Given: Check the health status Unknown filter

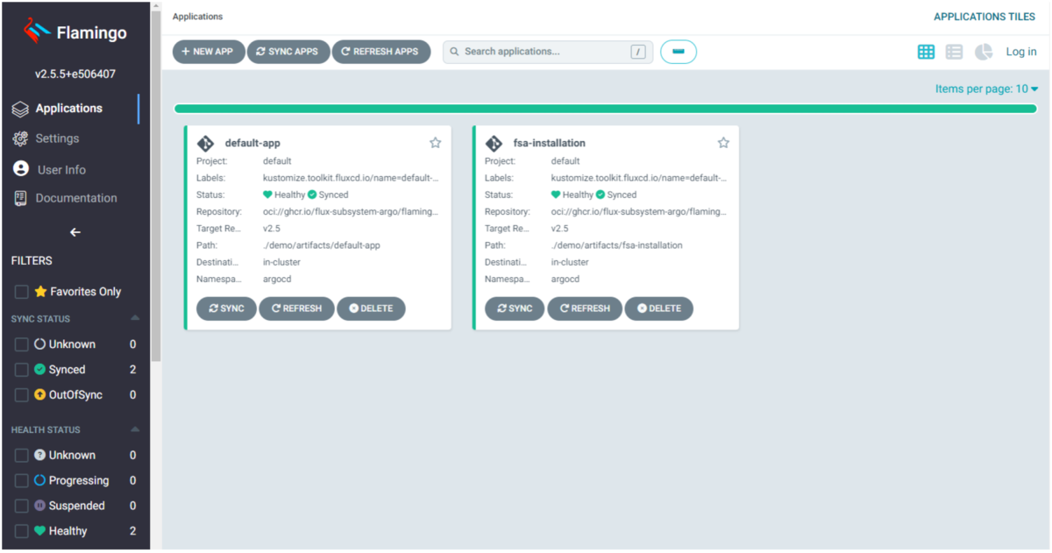Looking at the screenshot, I should (x=22, y=456).
